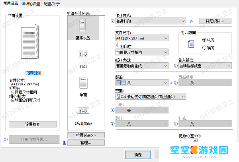
Task: Open the 纸张类型 dropdown (普通纸和再生纸)
Action: click(142, 66)
